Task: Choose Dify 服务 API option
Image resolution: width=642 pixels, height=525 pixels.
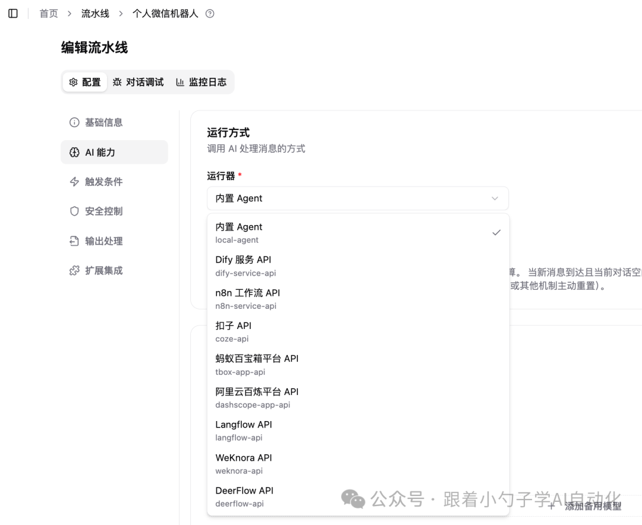Action: (x=358, y=266)
